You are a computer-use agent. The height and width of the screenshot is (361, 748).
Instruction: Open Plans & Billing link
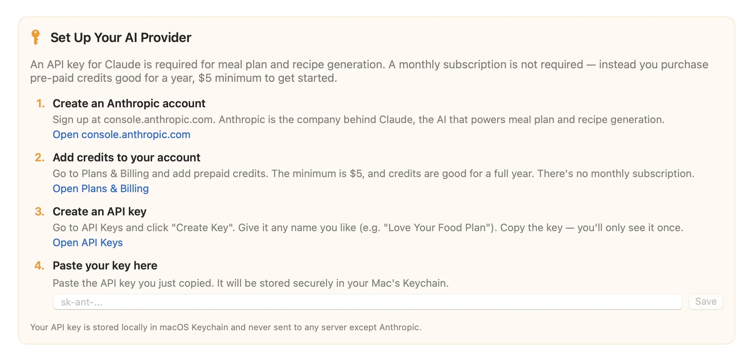pyautogui.click(x=100, y=188)
